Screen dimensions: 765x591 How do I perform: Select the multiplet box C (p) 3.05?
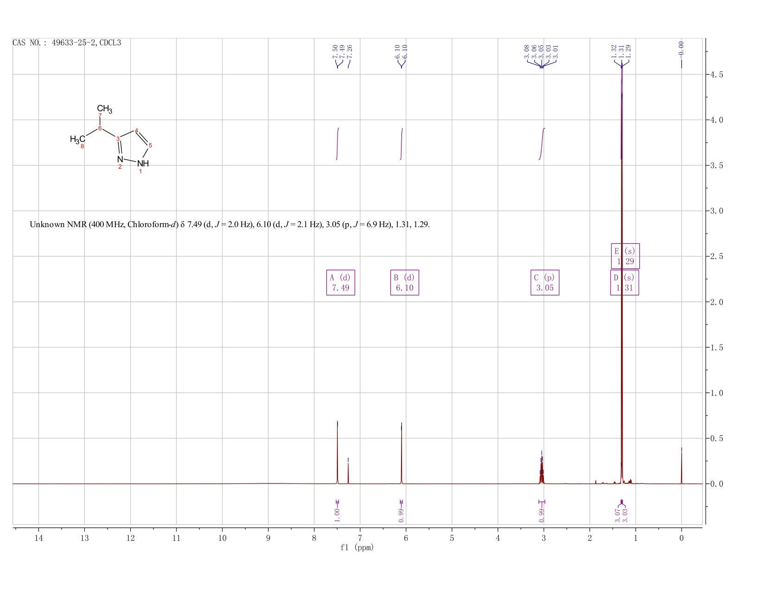545,283
